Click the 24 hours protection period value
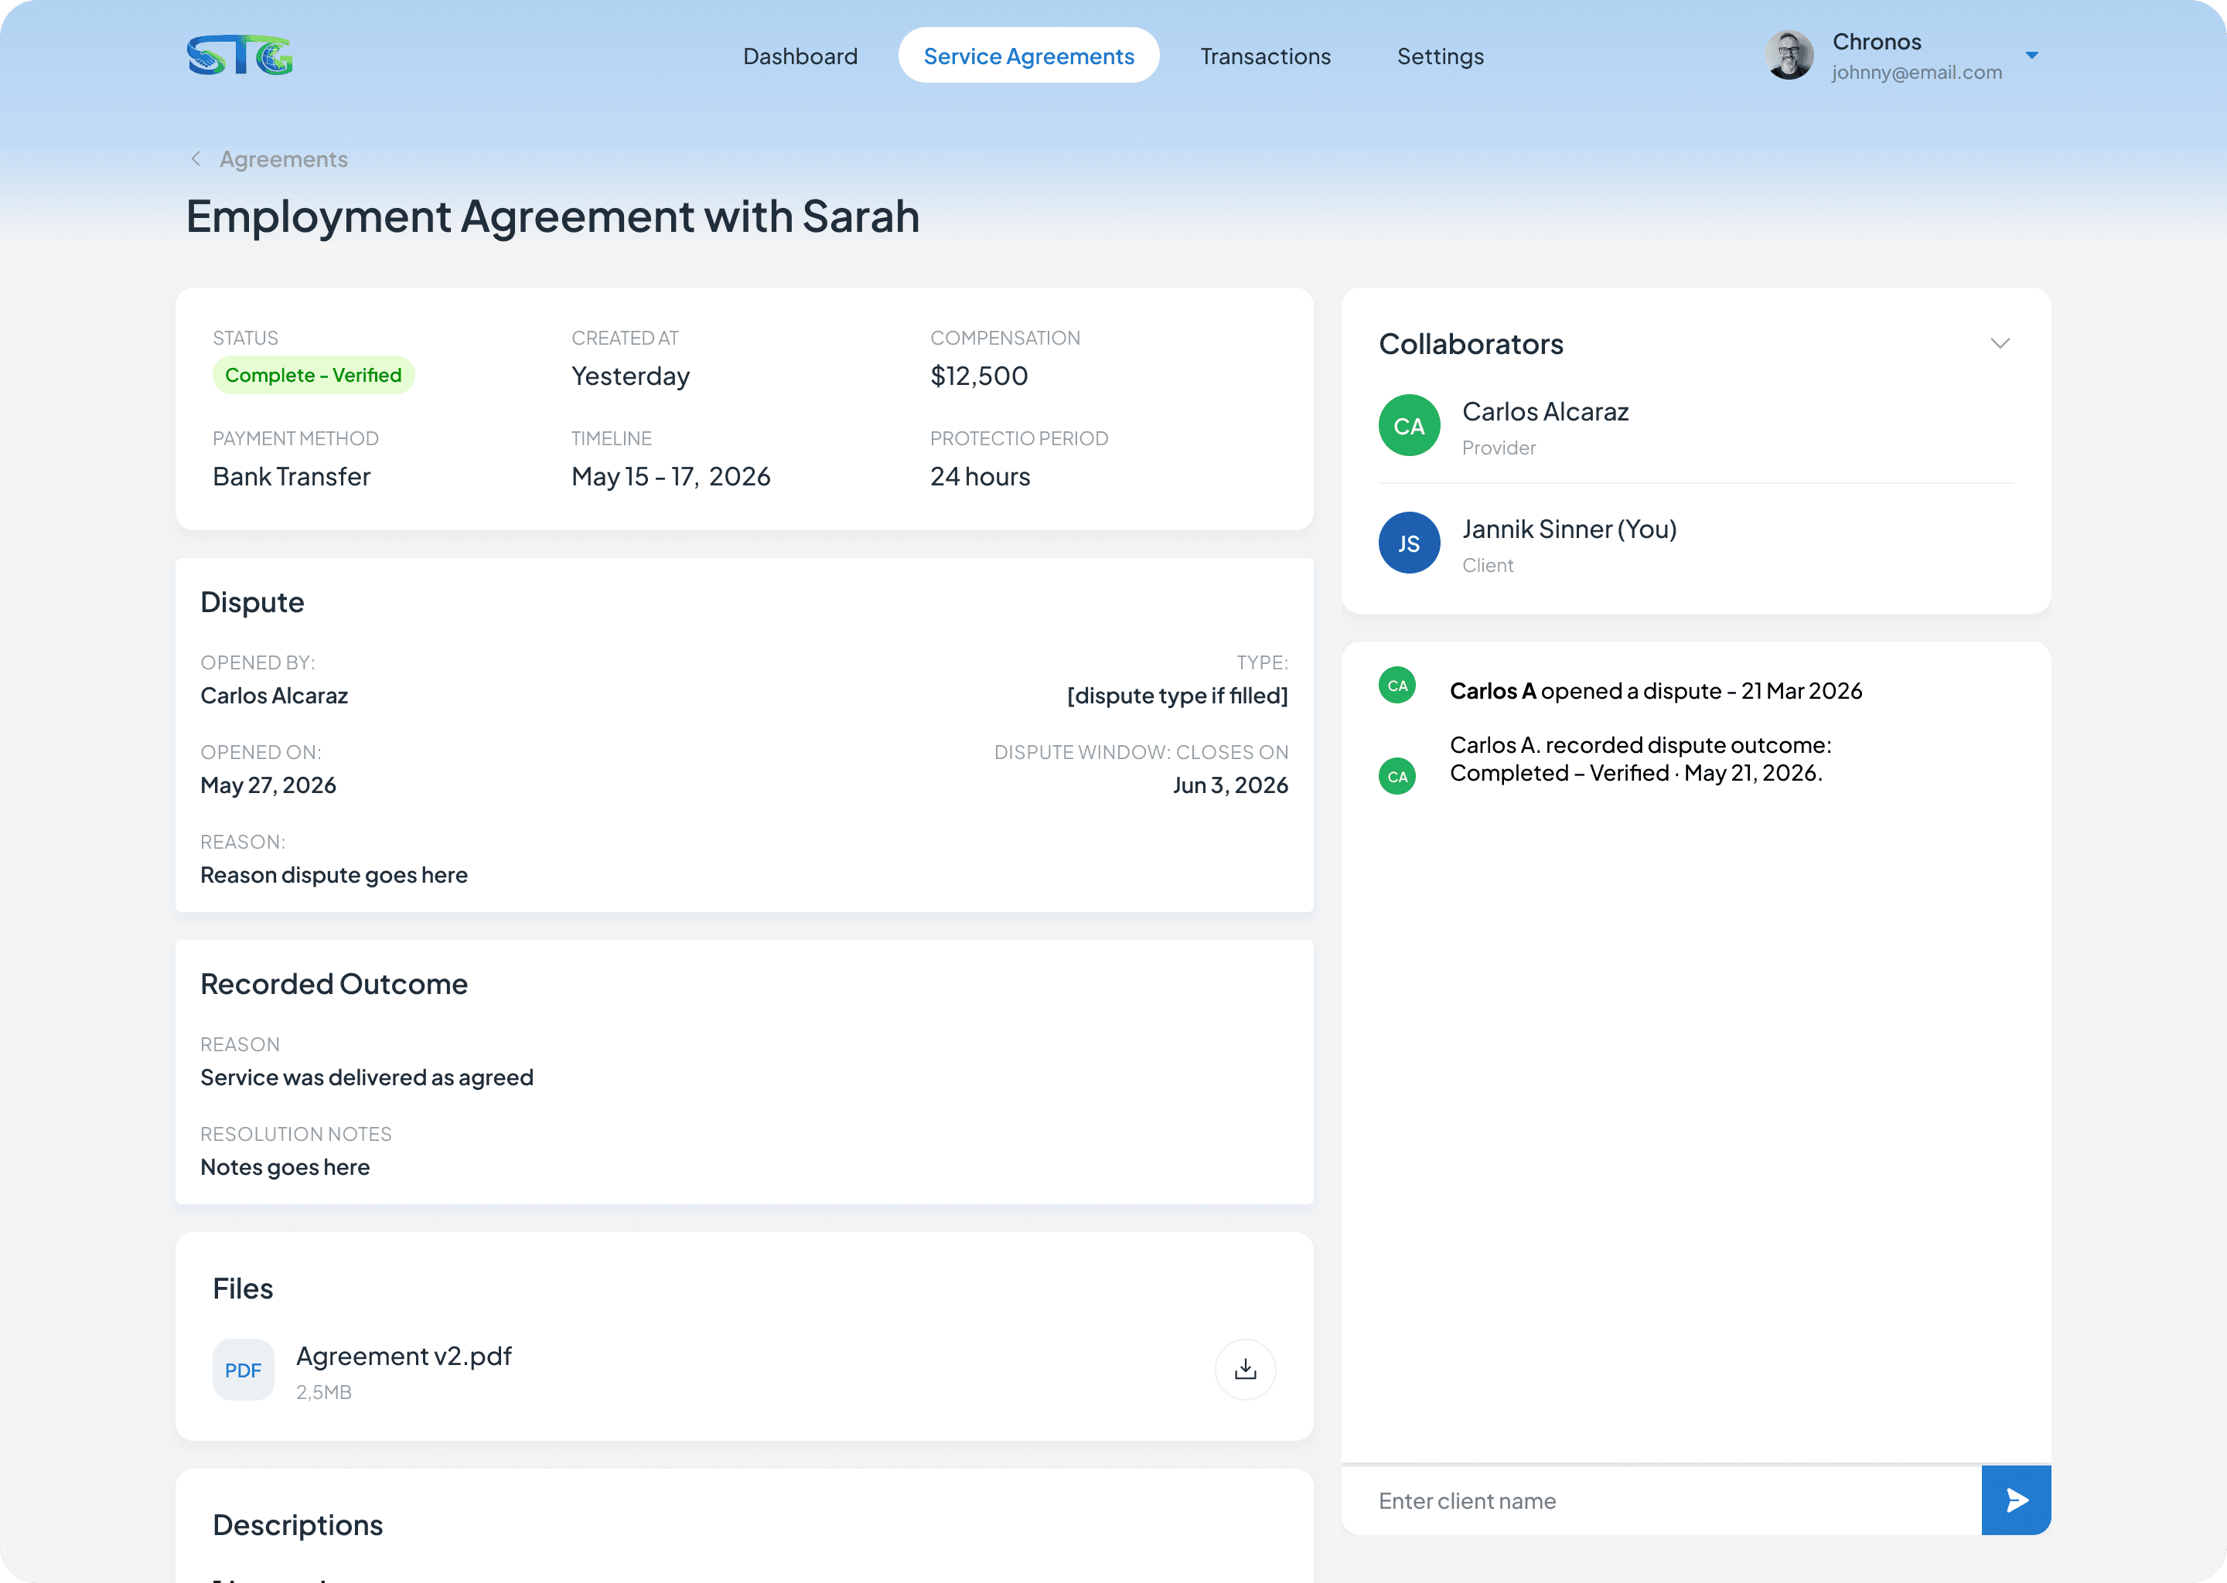 (980, 477)
